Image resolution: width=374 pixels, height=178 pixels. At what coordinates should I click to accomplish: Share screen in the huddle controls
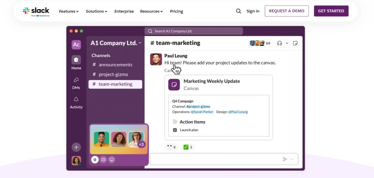coord(112,159)
